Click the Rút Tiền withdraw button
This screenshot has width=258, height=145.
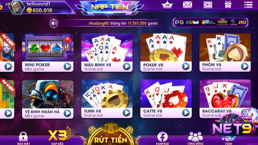coord(111,140)
